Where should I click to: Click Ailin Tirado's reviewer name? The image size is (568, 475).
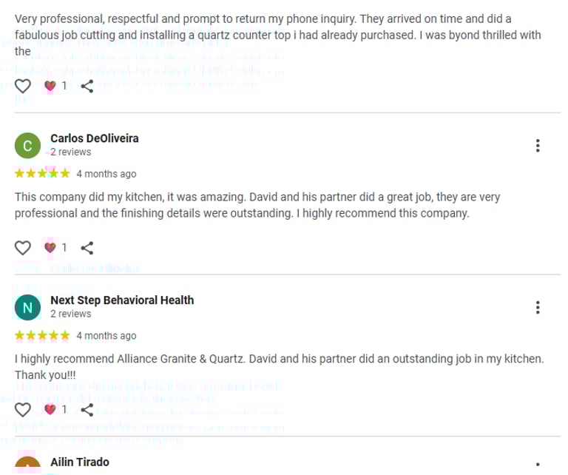pyautogui.click(x=80, y=462)
